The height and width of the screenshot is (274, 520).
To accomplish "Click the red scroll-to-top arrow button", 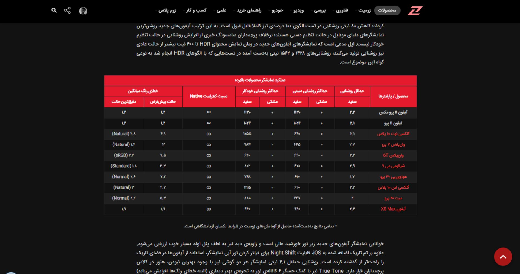I will (x=503, y=257).
